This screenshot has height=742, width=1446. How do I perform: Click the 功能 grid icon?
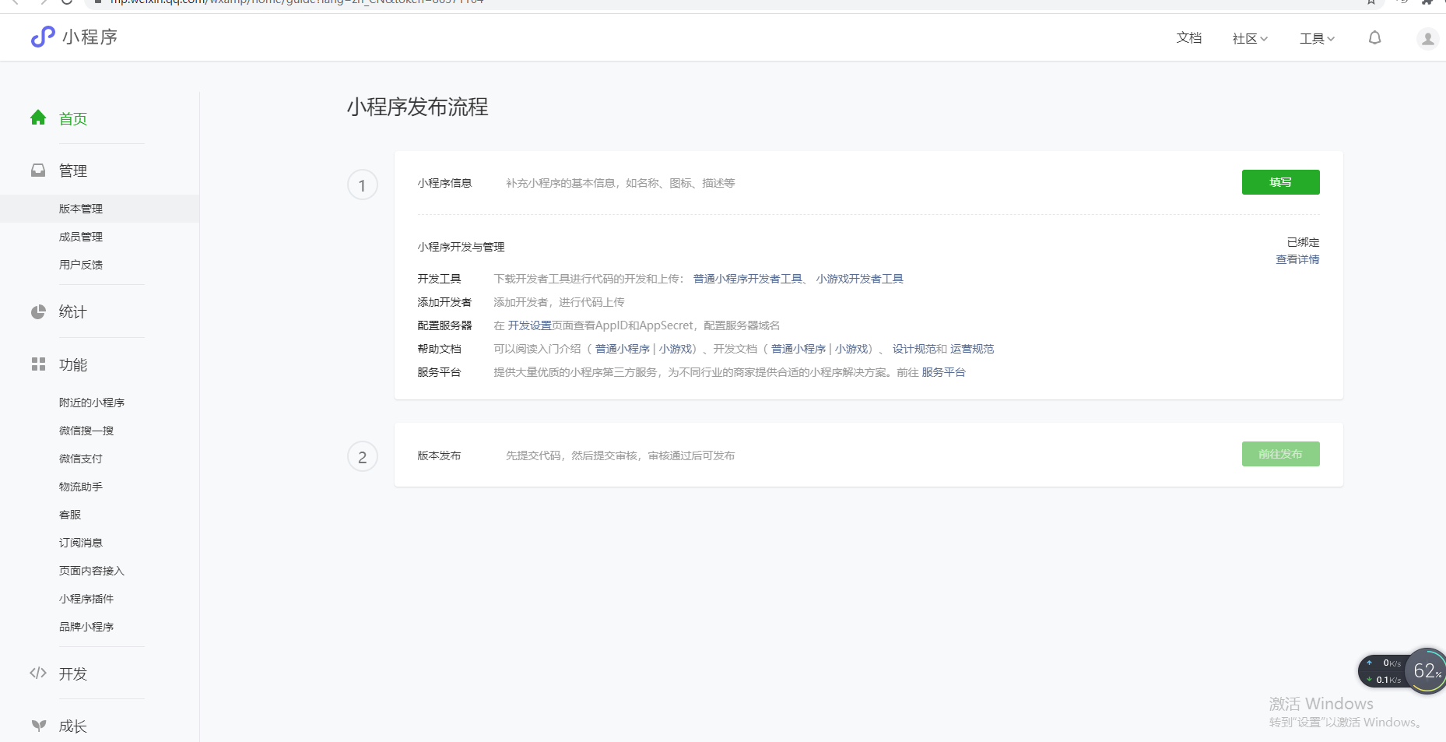[38, 364]
